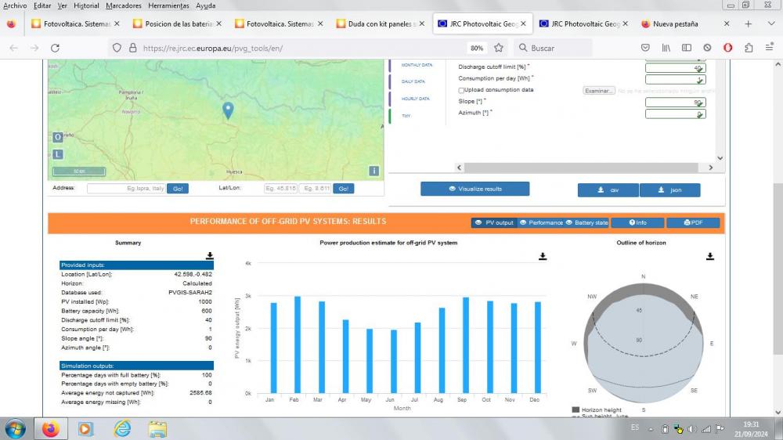783x440 pixels.
Task: Select the HOURLY DATA side tab
Action: point(416,99)
